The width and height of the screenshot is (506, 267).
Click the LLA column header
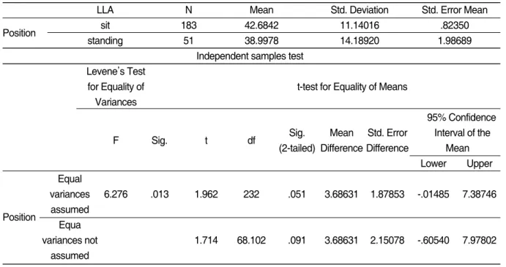[105, 10]
